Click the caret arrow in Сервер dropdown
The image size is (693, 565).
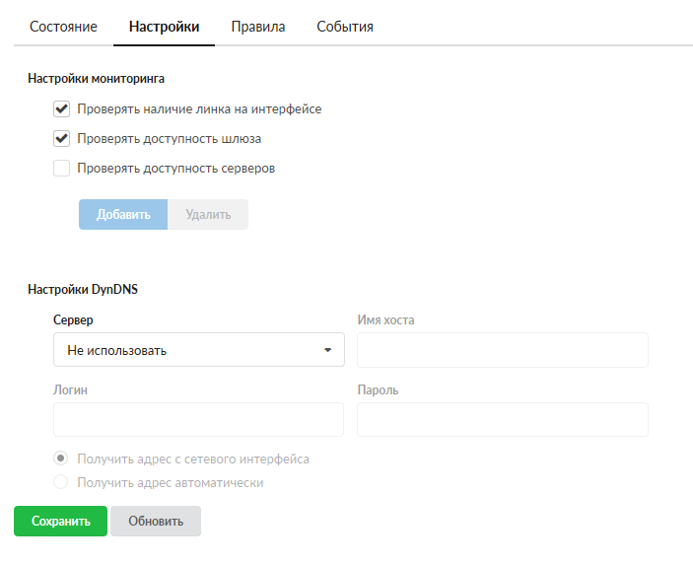click(x=327, y=350)
